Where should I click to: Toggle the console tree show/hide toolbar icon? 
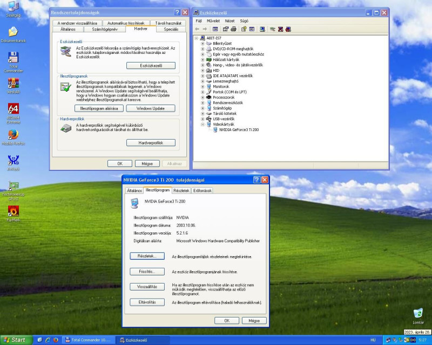pos(215,29)
